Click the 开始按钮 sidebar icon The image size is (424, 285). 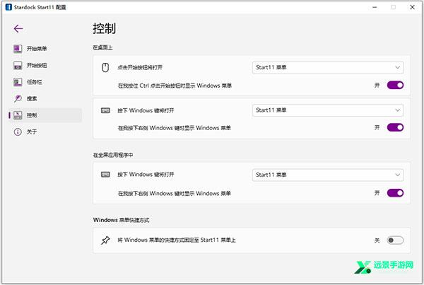tap(18, 65)
